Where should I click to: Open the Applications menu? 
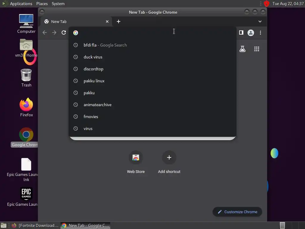(21, 4)
